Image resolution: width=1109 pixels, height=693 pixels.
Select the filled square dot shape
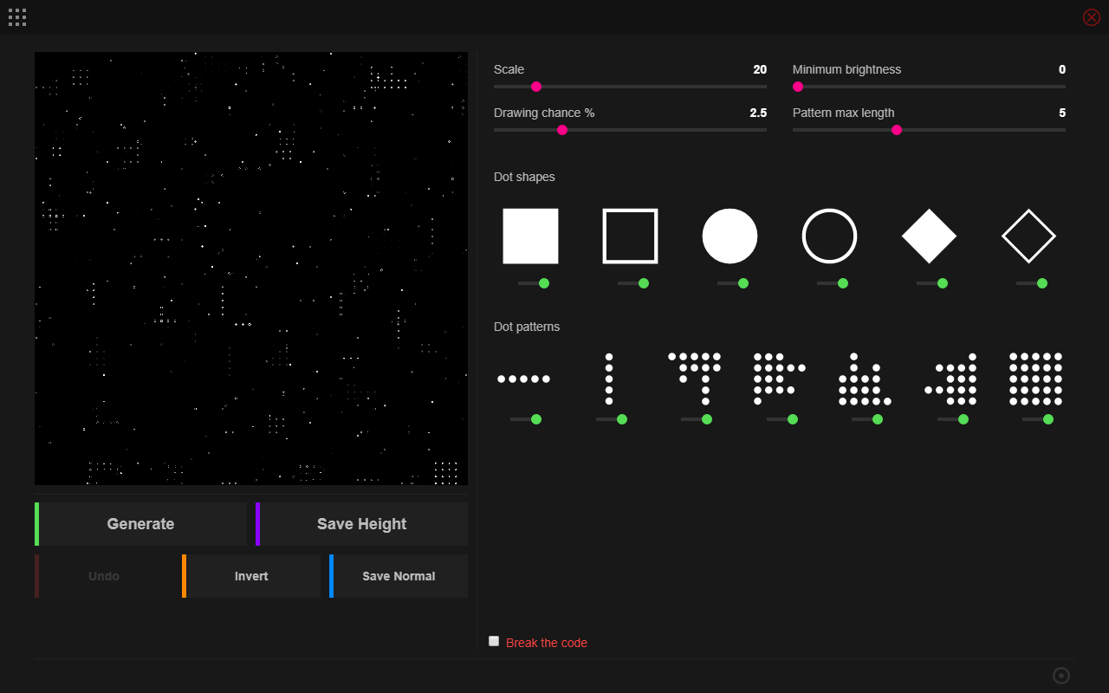click(x=530, y=236)
